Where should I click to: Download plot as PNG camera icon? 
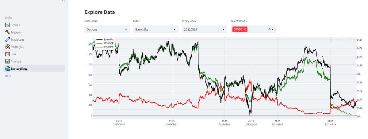332,40
